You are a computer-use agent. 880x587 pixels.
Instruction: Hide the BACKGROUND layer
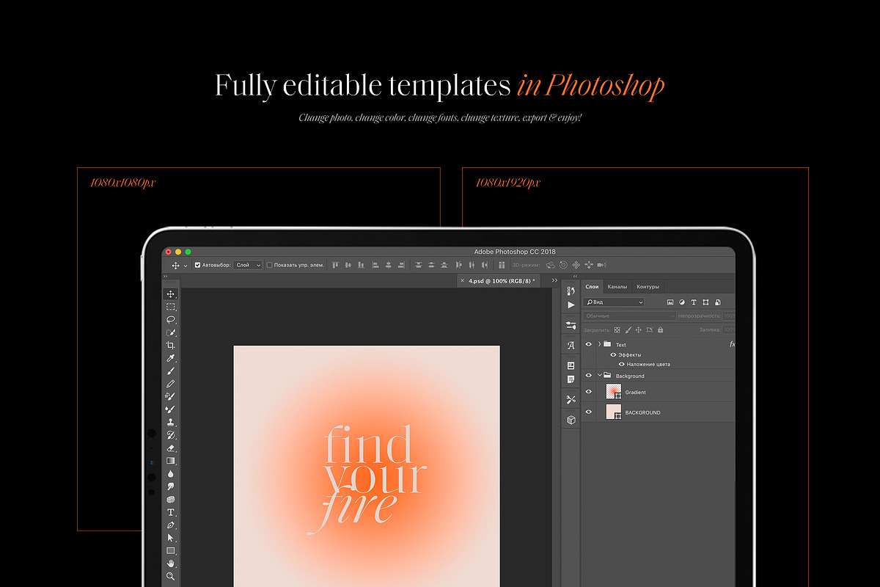pos(588,412)
